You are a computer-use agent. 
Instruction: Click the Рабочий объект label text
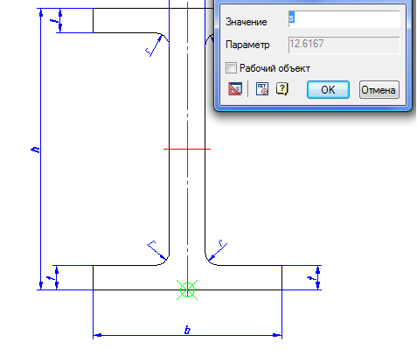click(x=275, y=68)
